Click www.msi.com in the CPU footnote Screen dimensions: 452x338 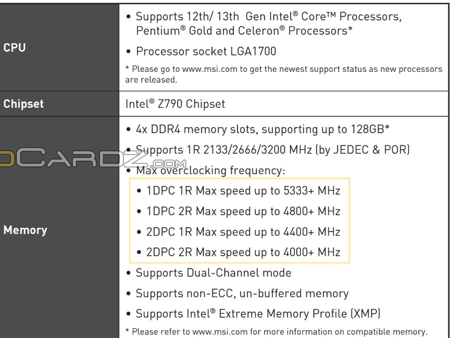click(x=209, y=69)
